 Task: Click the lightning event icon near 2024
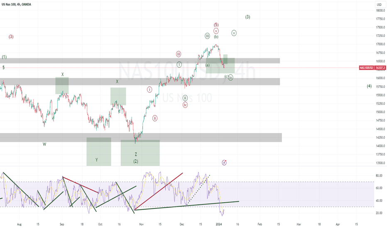click(224, 163)
